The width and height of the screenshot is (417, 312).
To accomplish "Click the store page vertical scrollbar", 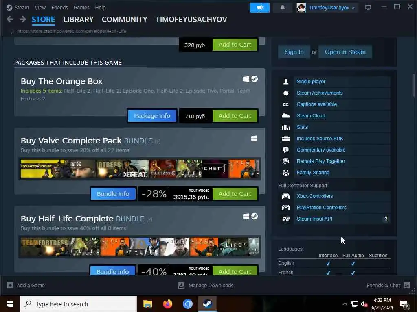I will [x=414, y=86].
